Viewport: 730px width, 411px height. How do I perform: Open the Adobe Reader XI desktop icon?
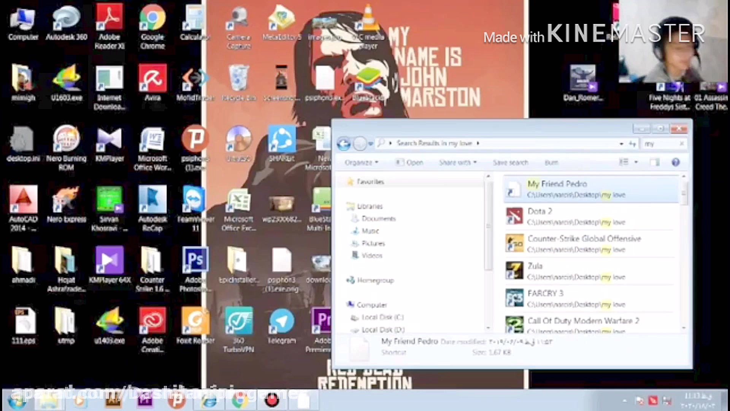[x=109, y=19]
